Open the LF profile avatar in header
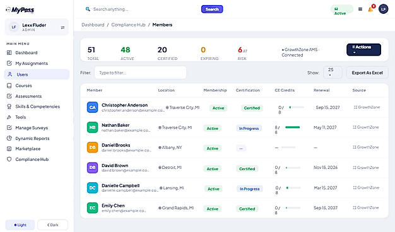The height and width of the screenshot is (232, 395). coord(384,9)
